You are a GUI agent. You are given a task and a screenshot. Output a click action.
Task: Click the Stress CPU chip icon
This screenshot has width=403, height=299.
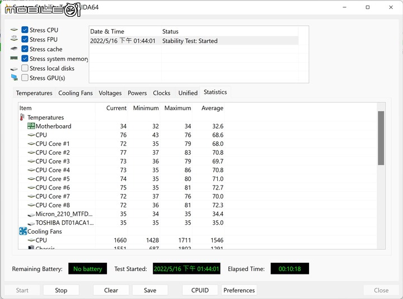(14, 30)
